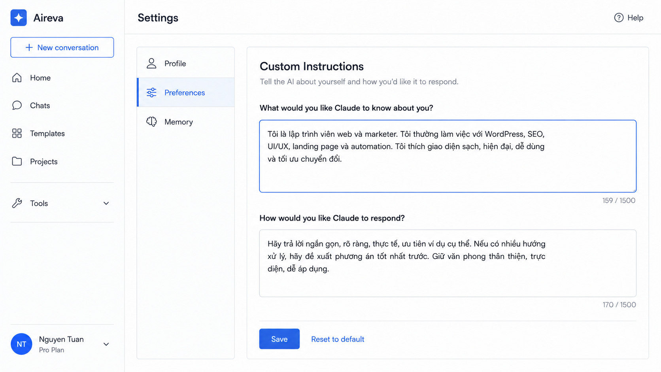Image resolution: width=661 pixels, height=372 pixels.
Task: Click the Tools wrench icon
Action: (17, 203)
